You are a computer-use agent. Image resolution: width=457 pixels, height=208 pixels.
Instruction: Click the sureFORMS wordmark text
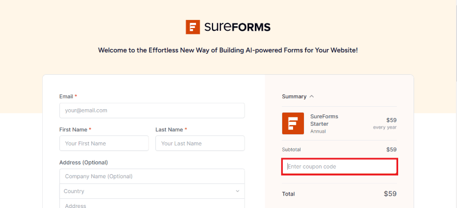click(238, 27)
